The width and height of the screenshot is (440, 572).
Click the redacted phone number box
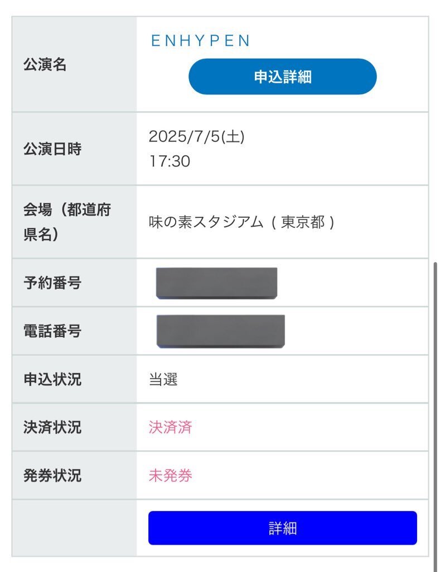tap(220, 331)
